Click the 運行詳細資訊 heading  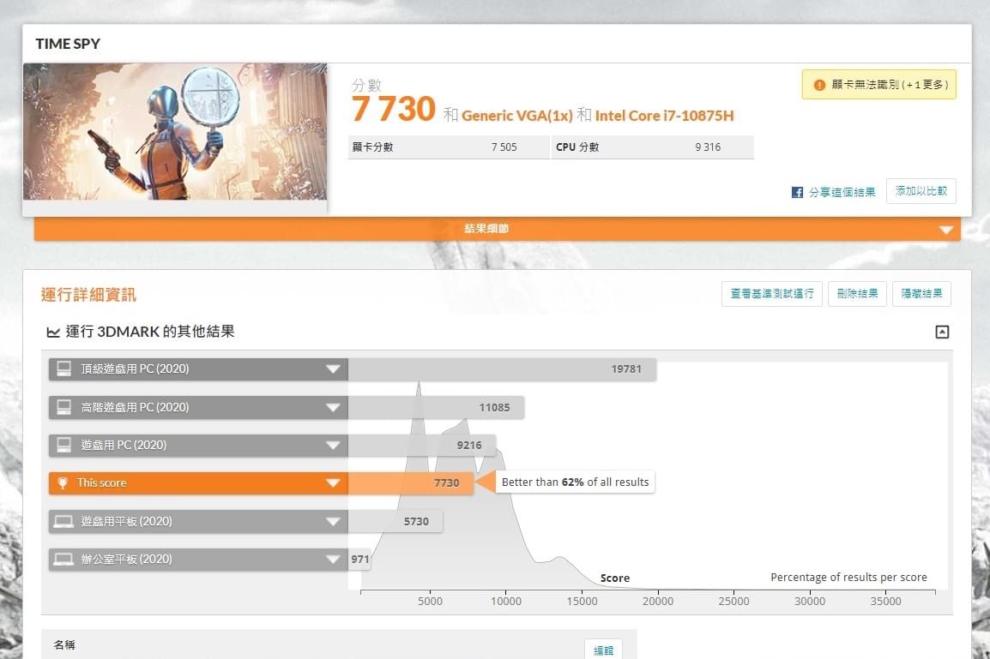click(x=88, y=295)
